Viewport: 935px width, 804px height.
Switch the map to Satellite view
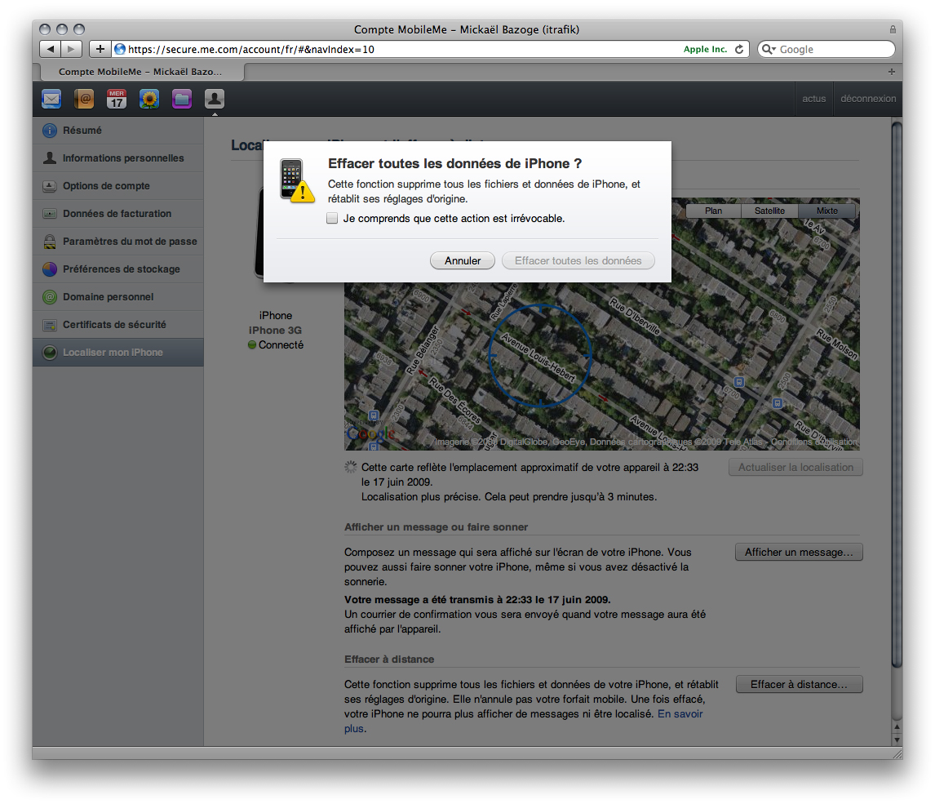pyautogui.click(x=769, y=211)
